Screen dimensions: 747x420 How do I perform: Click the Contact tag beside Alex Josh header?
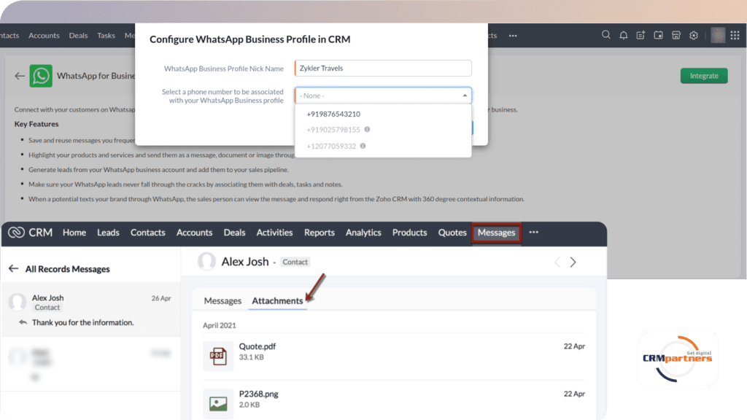295,262
